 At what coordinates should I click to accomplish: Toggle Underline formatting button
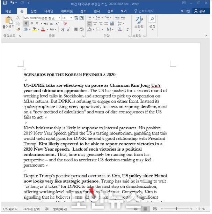(37, 24)
